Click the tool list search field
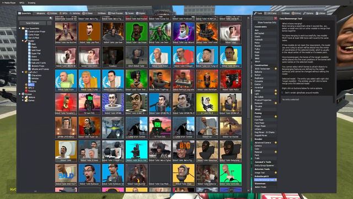 264,18
